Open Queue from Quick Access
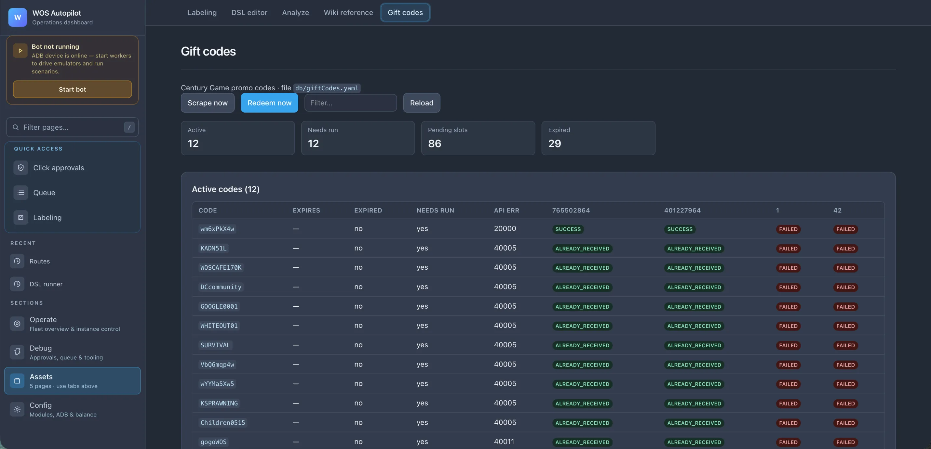 [72, 192]
